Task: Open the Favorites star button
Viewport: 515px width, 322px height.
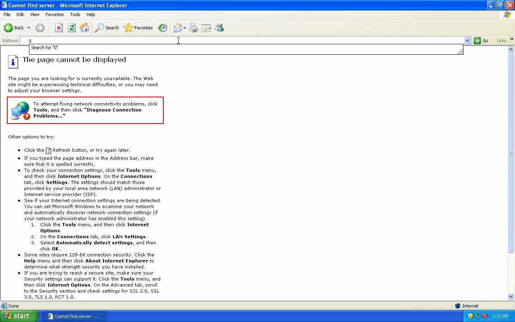Action: [x=138, y=28]
